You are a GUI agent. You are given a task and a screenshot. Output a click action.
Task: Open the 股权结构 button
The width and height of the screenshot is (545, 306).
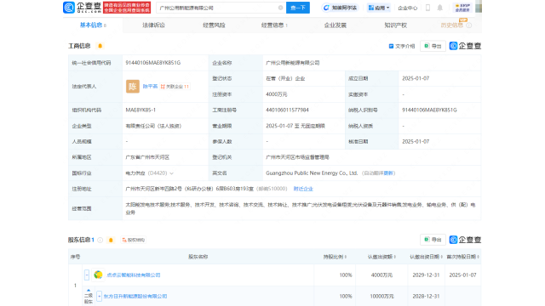point(134,240)
